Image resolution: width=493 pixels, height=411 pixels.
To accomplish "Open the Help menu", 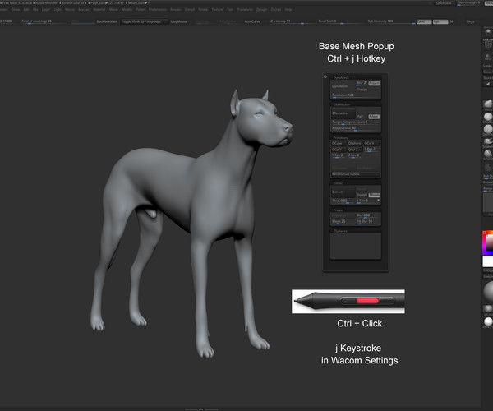I will (288, 9).
